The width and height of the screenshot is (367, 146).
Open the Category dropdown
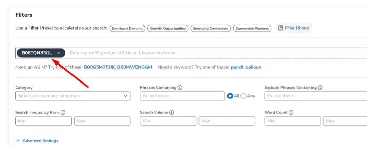[73, 96]
